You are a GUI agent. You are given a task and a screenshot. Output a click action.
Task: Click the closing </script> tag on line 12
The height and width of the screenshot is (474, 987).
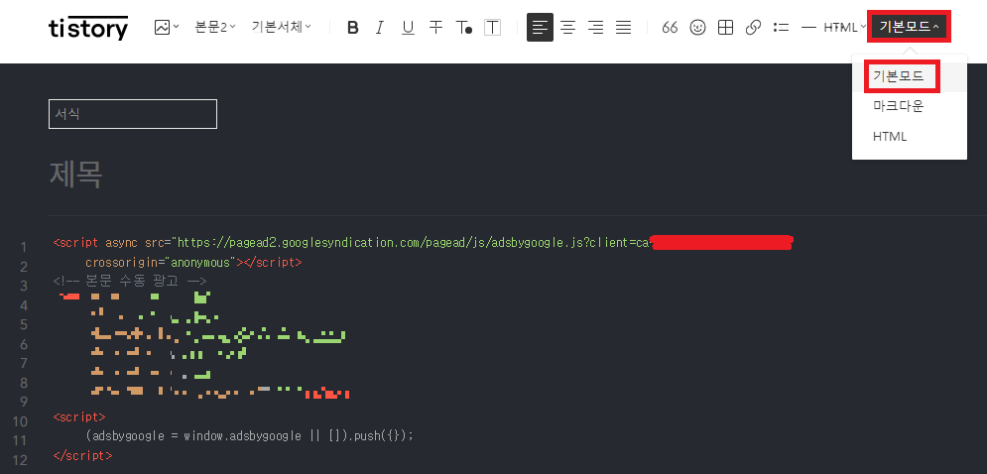pyautogui.click(x=82, y=455)
